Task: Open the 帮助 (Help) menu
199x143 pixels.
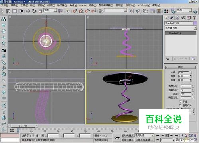Action: point(156,5)
